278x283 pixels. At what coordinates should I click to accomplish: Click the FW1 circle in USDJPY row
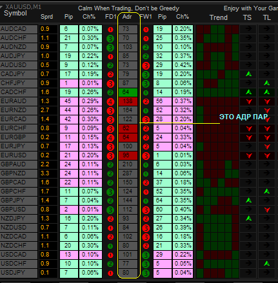click(x=146, y=273)
